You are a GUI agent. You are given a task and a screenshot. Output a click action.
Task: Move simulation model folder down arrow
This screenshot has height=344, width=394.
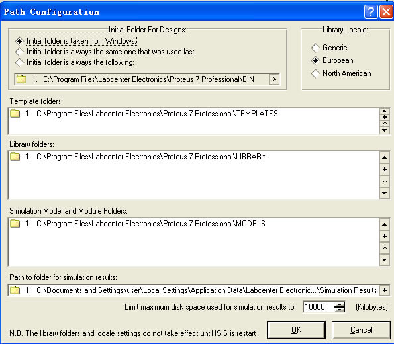tap(385, 259)
